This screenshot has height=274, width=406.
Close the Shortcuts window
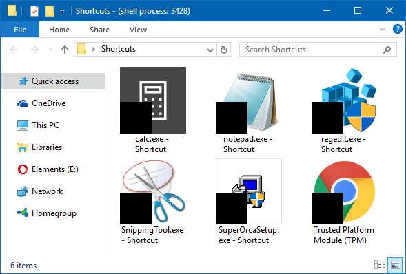(389, 10)
